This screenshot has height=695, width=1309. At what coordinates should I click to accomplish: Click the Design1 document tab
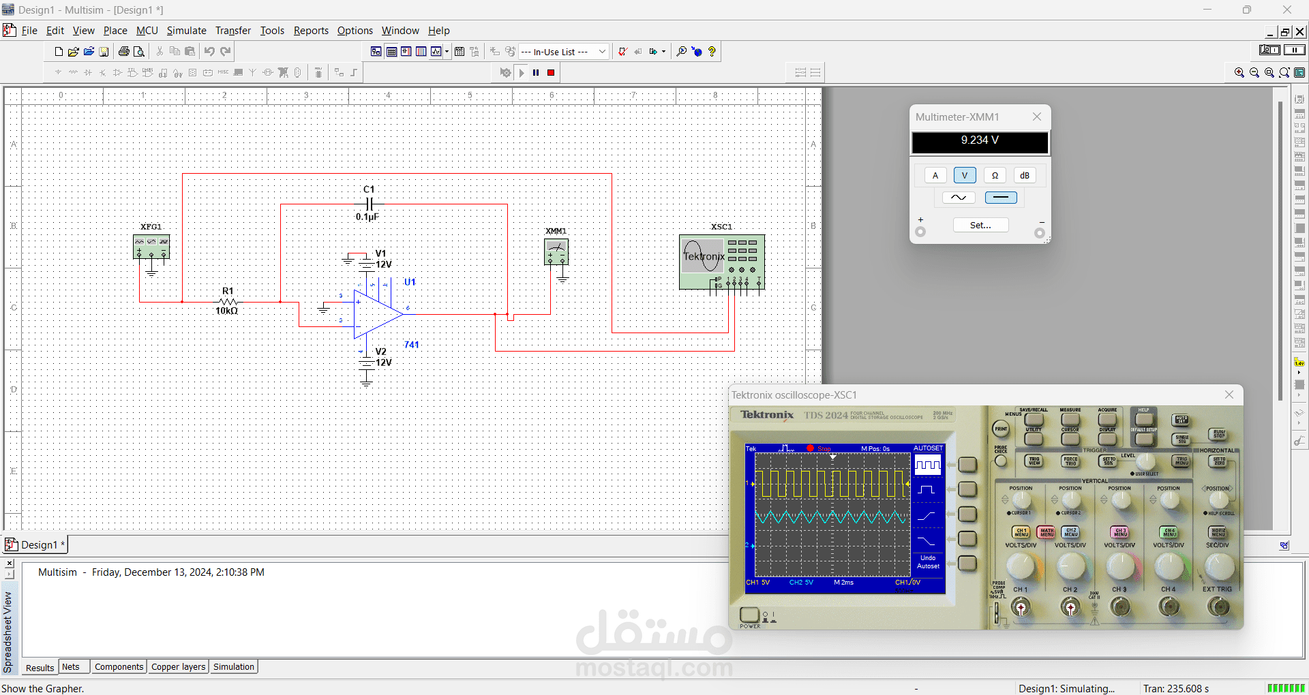(35, 544)
